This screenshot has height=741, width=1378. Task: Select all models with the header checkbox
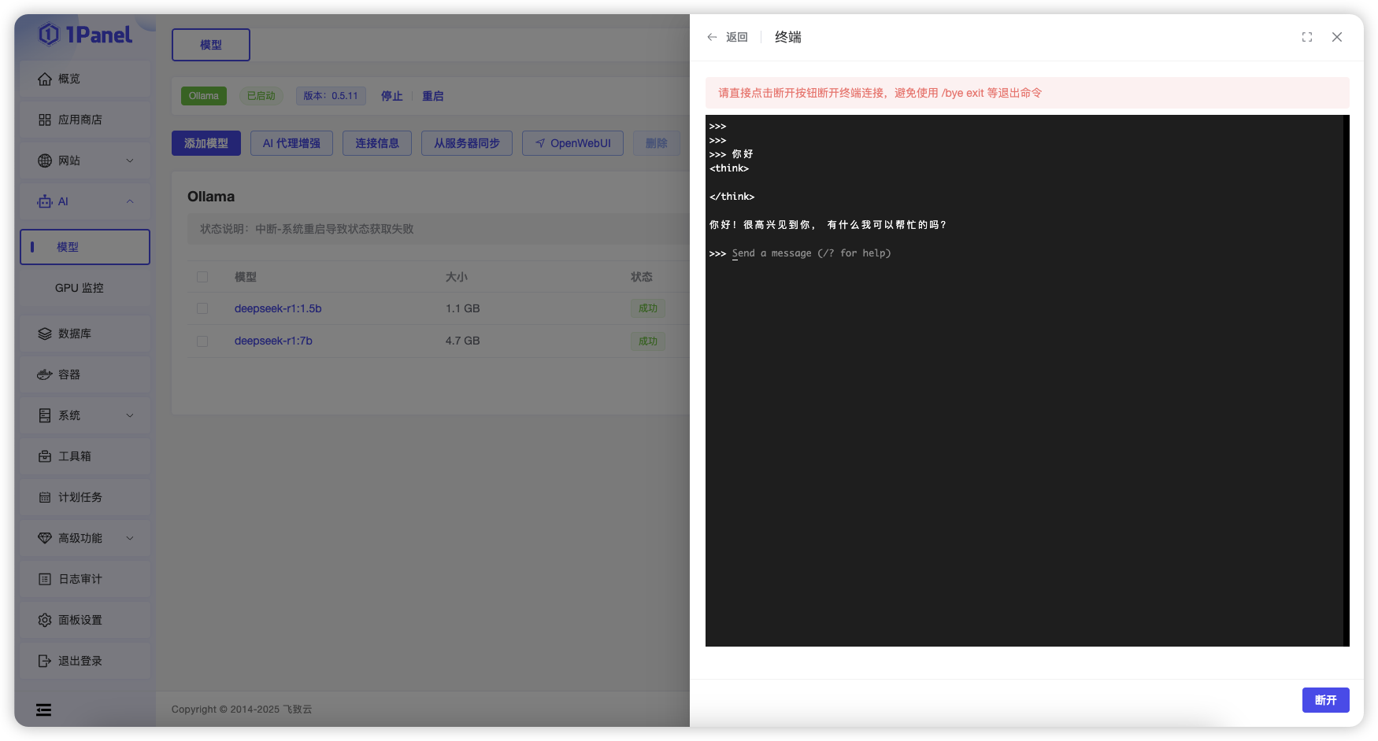[x=202, y=277]
